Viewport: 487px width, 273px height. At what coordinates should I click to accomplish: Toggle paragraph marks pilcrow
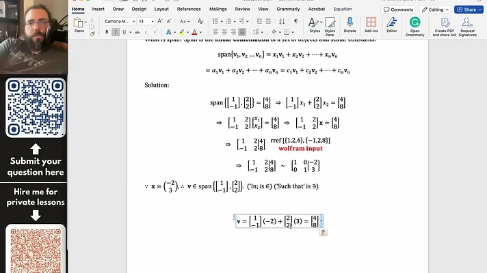(x=295, y=21)
